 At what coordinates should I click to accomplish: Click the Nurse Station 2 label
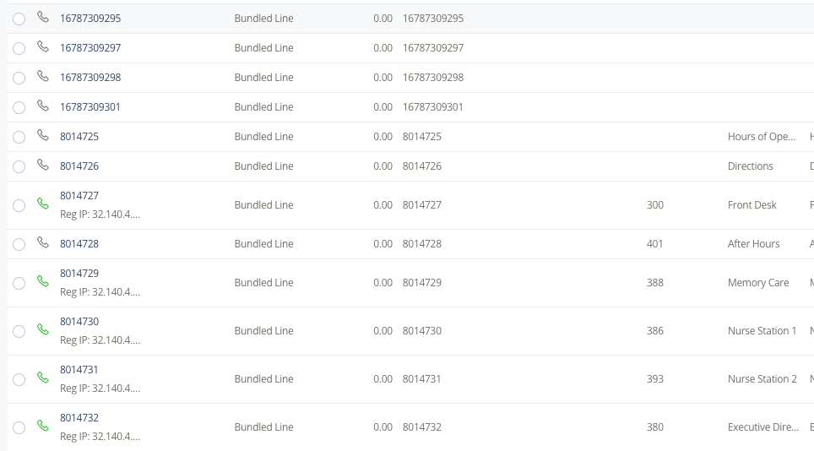coord(762,379)
